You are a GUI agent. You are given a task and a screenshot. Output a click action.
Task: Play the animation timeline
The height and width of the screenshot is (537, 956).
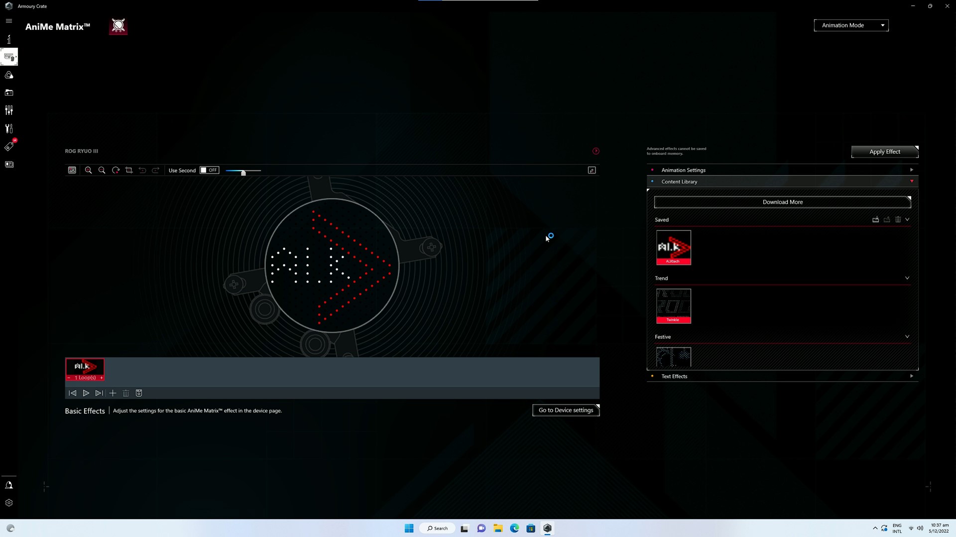click(x=86, y=393)
